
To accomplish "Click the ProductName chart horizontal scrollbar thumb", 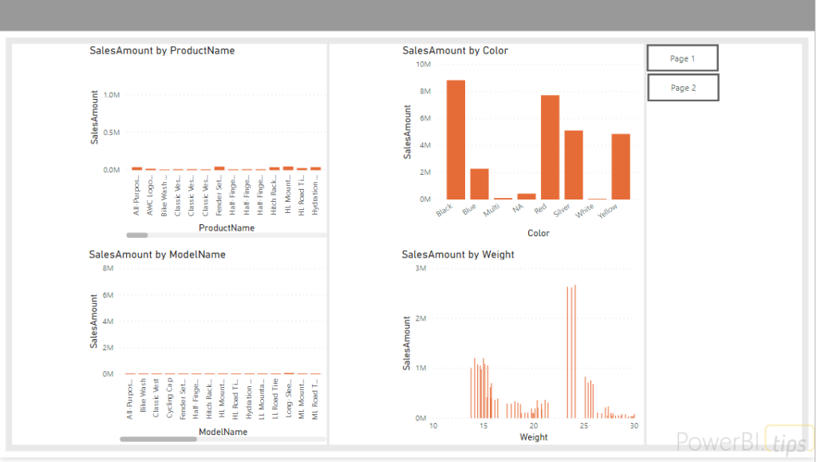I will pyautogui.click(x=137, y=235).
